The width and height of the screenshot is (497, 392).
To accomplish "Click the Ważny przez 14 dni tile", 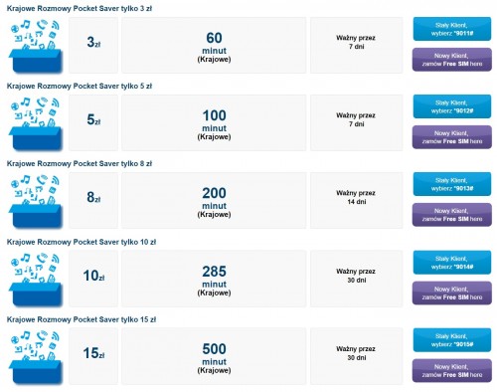I will pyautogui.click(x=357, y=200).
